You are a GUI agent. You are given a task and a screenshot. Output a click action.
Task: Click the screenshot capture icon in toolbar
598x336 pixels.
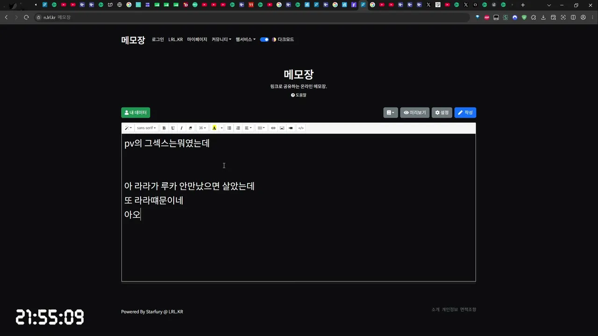(x=563, y=17)
